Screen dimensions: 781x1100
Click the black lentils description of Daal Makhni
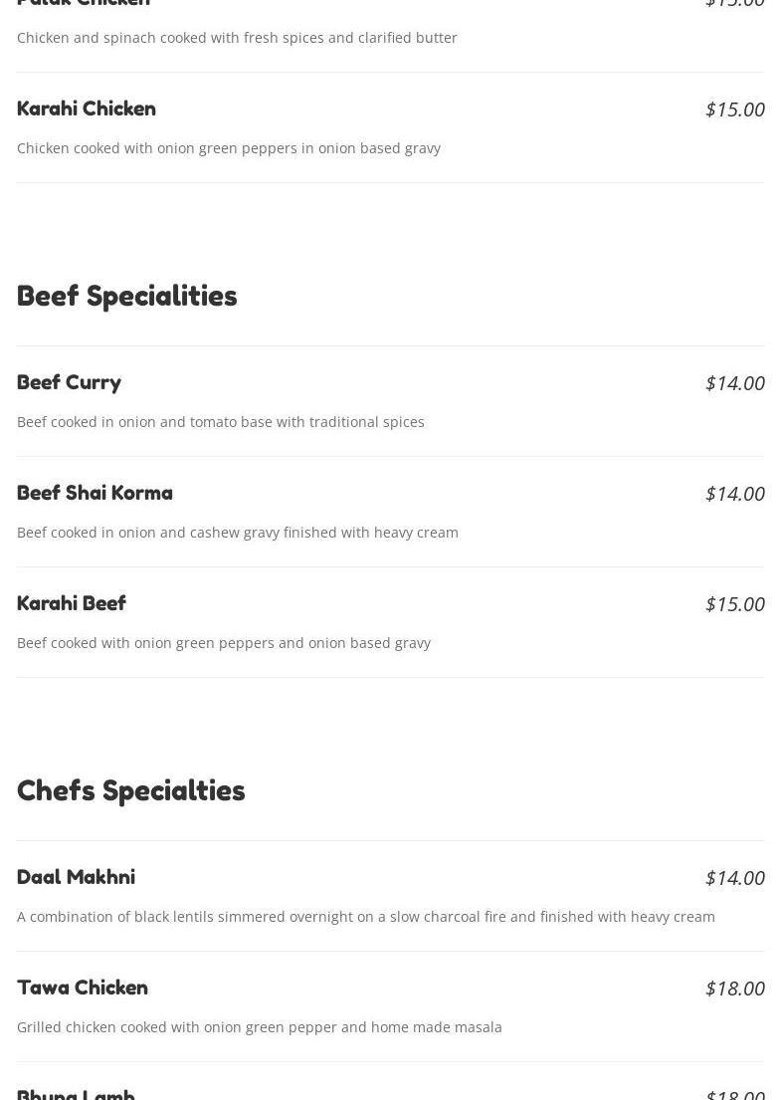tap(365, 917)
